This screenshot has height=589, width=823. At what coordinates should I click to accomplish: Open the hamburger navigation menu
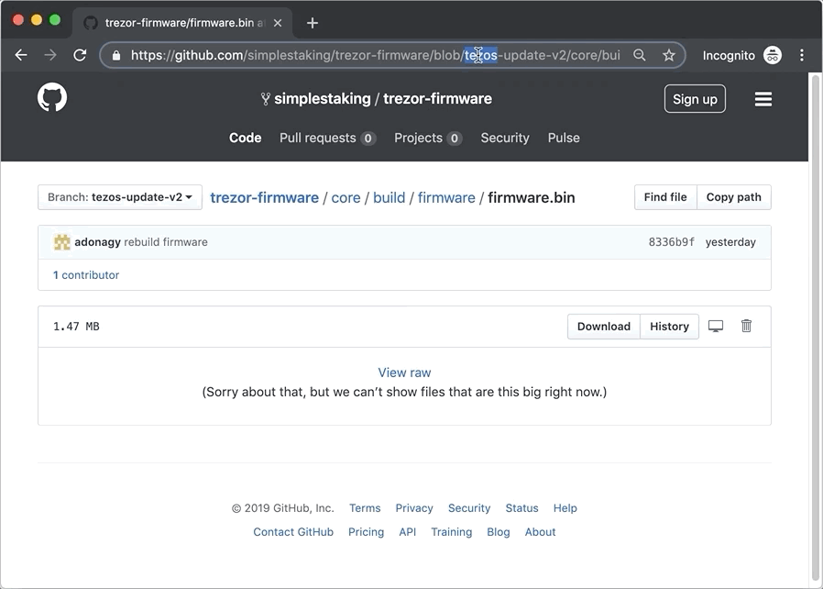[763, 99]
